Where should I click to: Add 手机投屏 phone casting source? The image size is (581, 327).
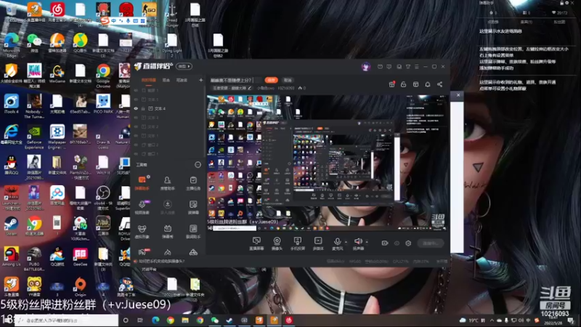tap(297, 243)
